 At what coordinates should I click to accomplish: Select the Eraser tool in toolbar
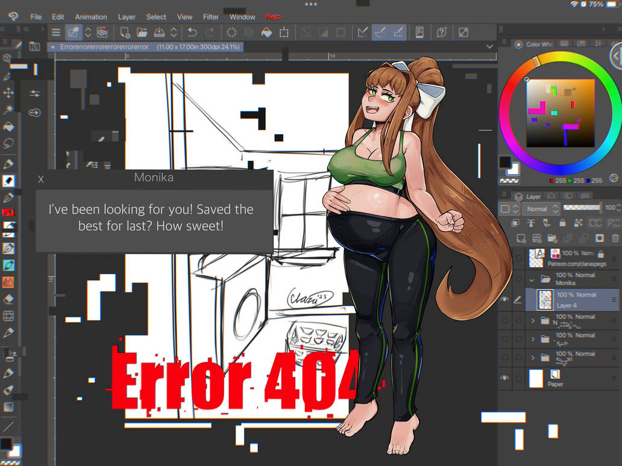(x=8, y=299)
